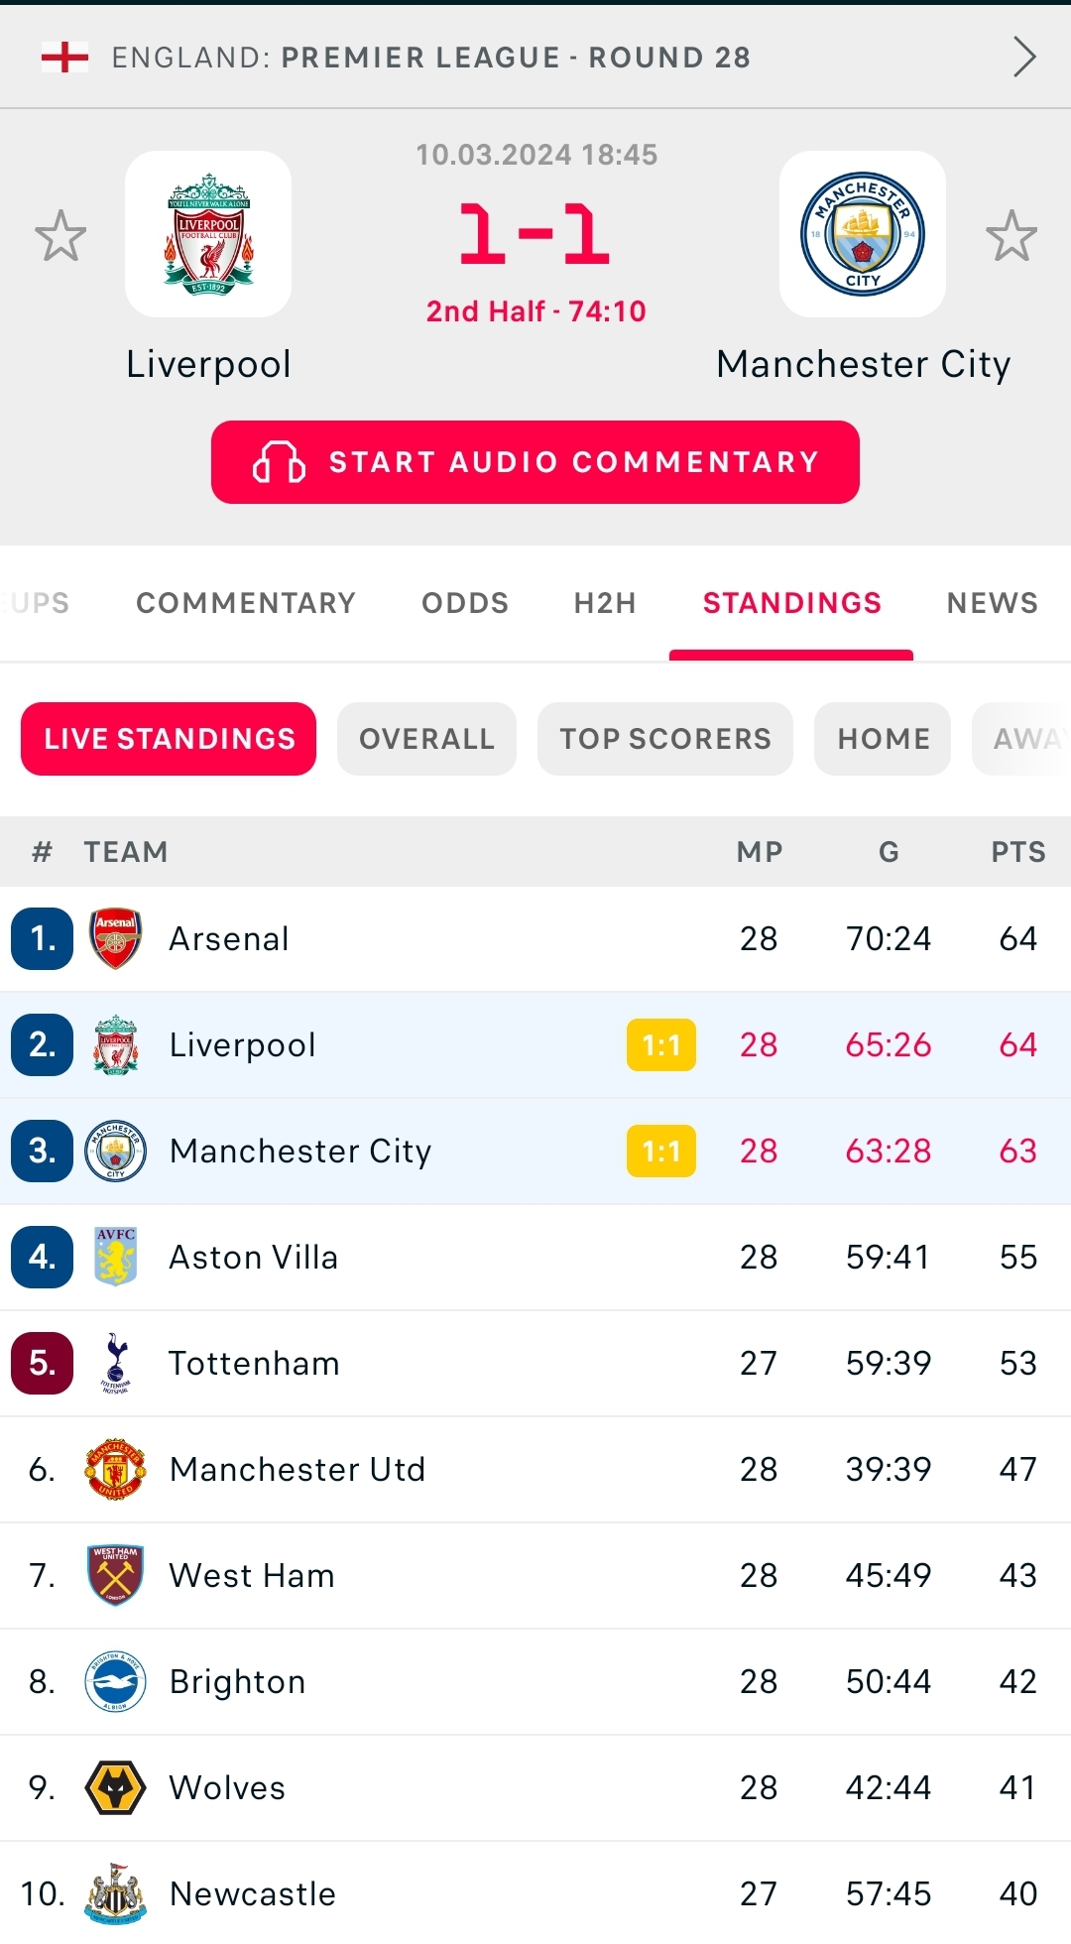Screen dimensions: 1071x1944
Task: Select Home standings filter
Action: click(883, 739)
